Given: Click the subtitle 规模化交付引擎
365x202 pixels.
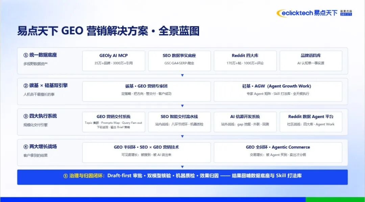Looking at the screenshot, I should coord(35,125).
